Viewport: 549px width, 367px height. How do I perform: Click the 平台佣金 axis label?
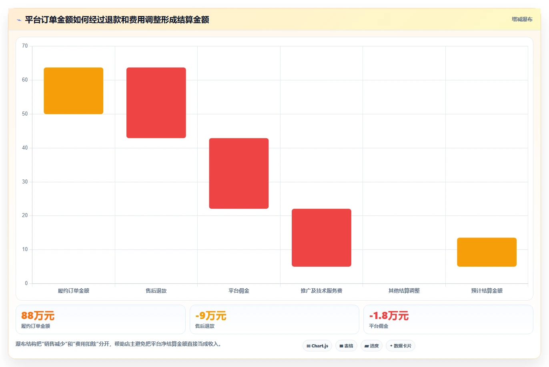pyautogui.click(x=239, y=291)
